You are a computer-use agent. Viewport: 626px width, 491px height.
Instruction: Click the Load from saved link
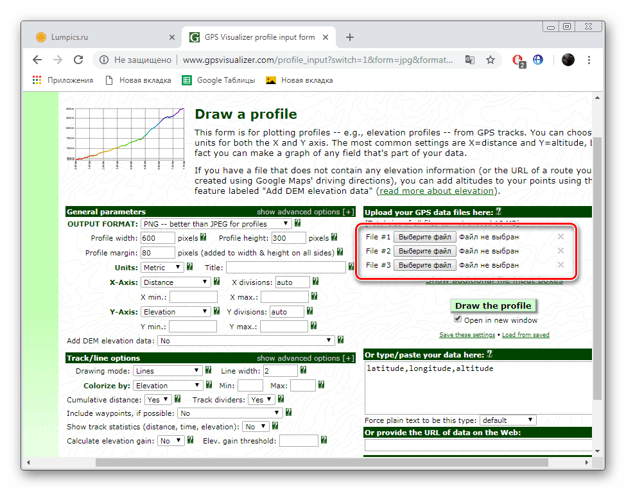point(525,335)
